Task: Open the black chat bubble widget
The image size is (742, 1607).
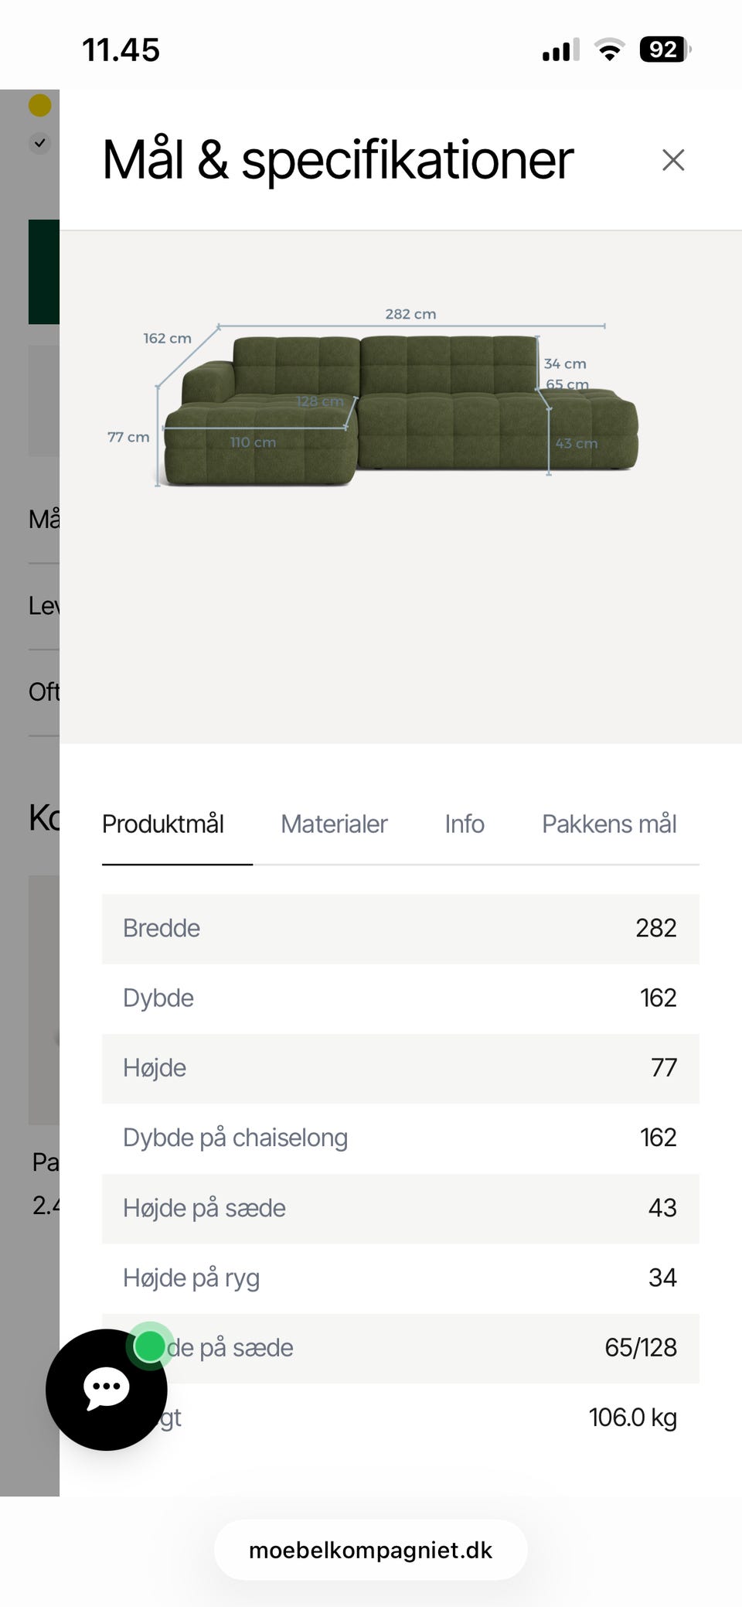Action: point(107,1389)
